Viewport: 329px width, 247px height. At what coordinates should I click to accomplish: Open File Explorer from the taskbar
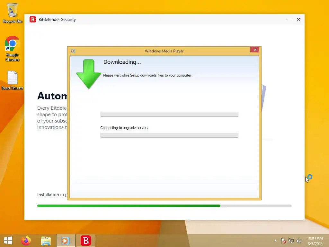tap(46, 241)
